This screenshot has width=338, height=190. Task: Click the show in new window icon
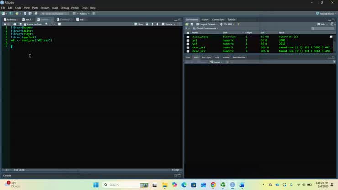point(15,24)
